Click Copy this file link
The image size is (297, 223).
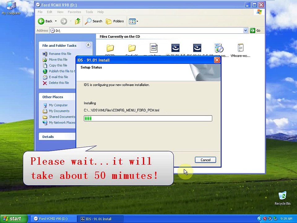(58, 65)
